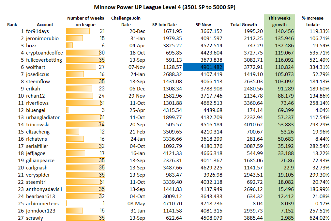
Task: Click the erikah account cell
Action: click(33, 89)
